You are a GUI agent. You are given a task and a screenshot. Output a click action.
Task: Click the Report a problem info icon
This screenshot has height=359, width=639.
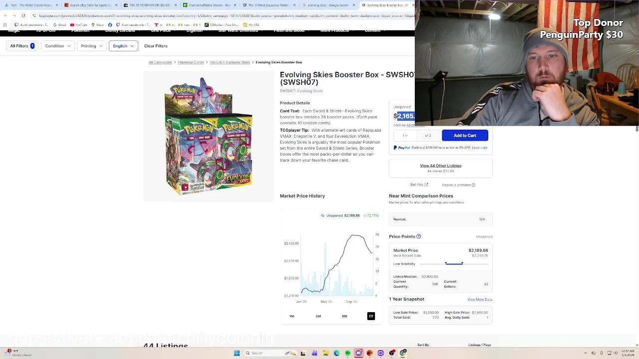point(473,185)
